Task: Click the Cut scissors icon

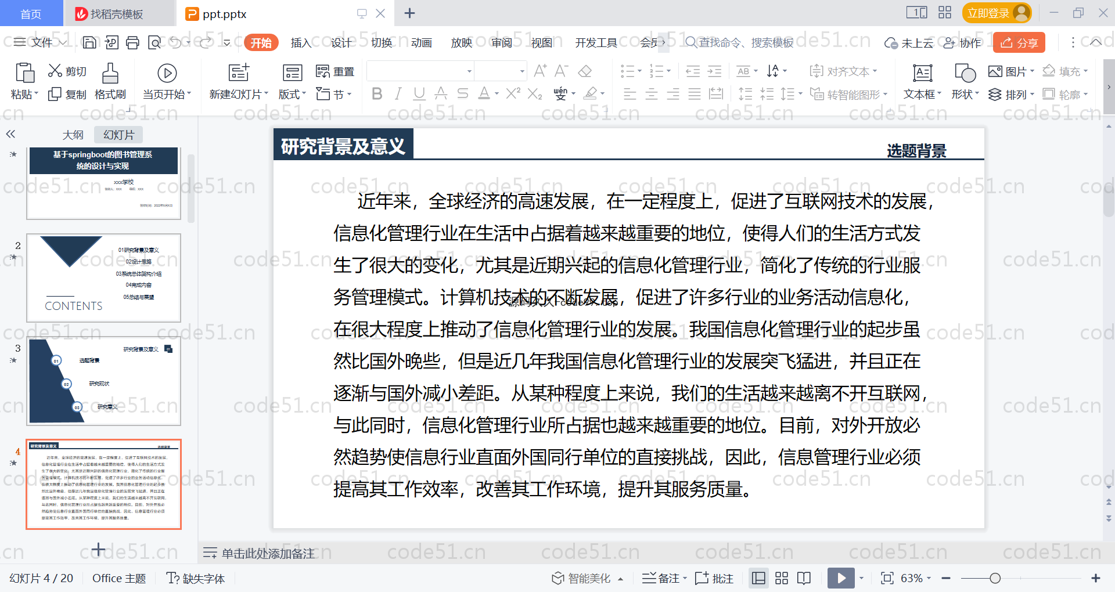Action: 55,71
